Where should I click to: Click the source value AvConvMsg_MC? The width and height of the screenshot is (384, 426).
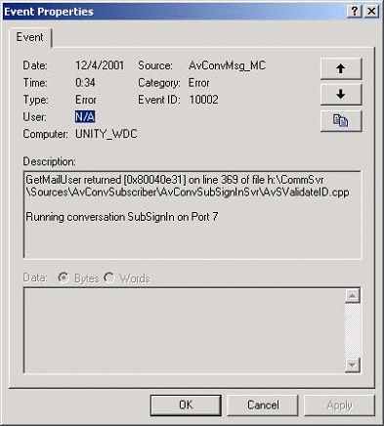coord(228,65)
